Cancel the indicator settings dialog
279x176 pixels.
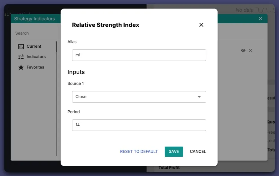point(198,151)
